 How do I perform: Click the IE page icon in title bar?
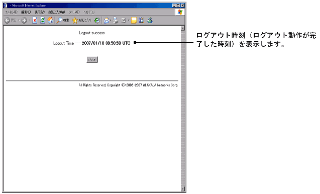tap(6, 6)
